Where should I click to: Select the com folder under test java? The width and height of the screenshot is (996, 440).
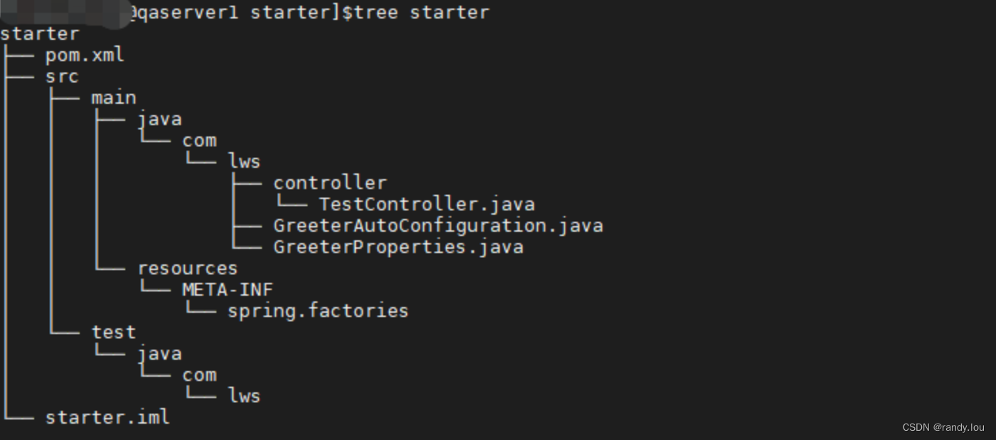[x=199, y=375]
